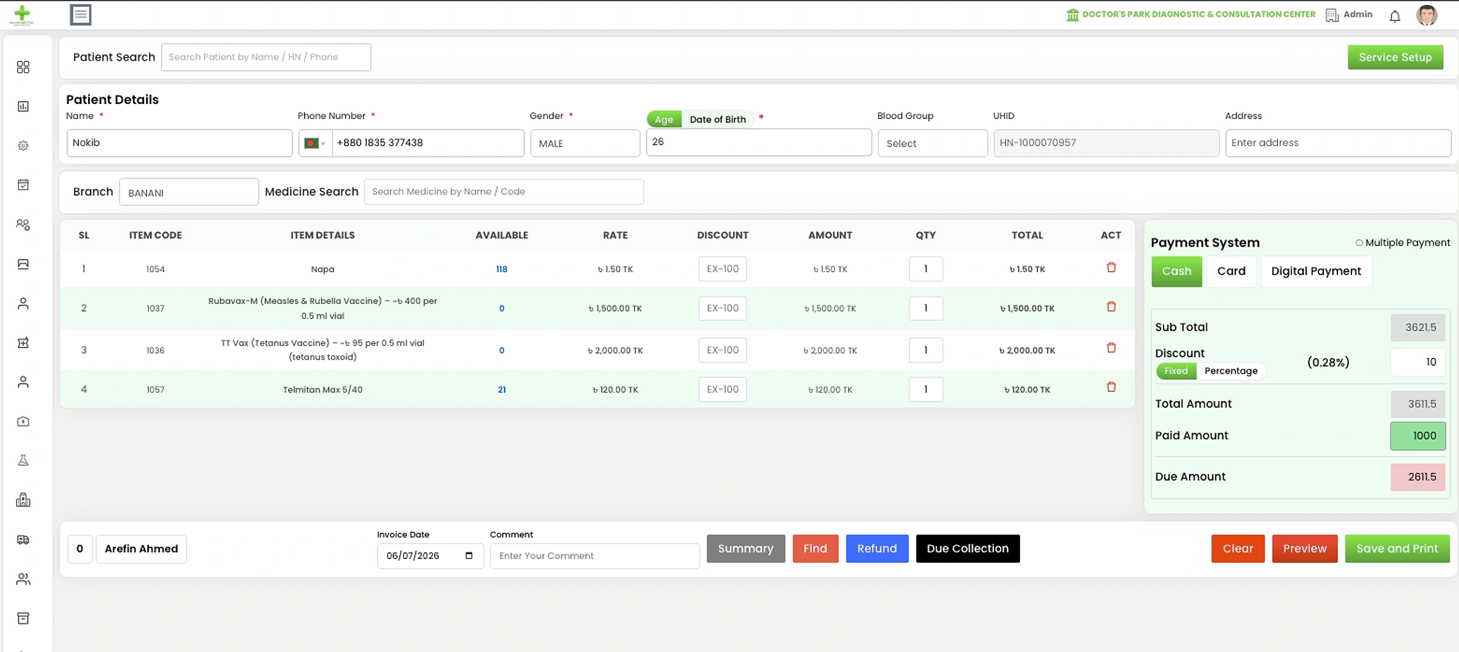Open the notification bell
This screenshot has width=1459, height=652.
(x=1395, y=16)
